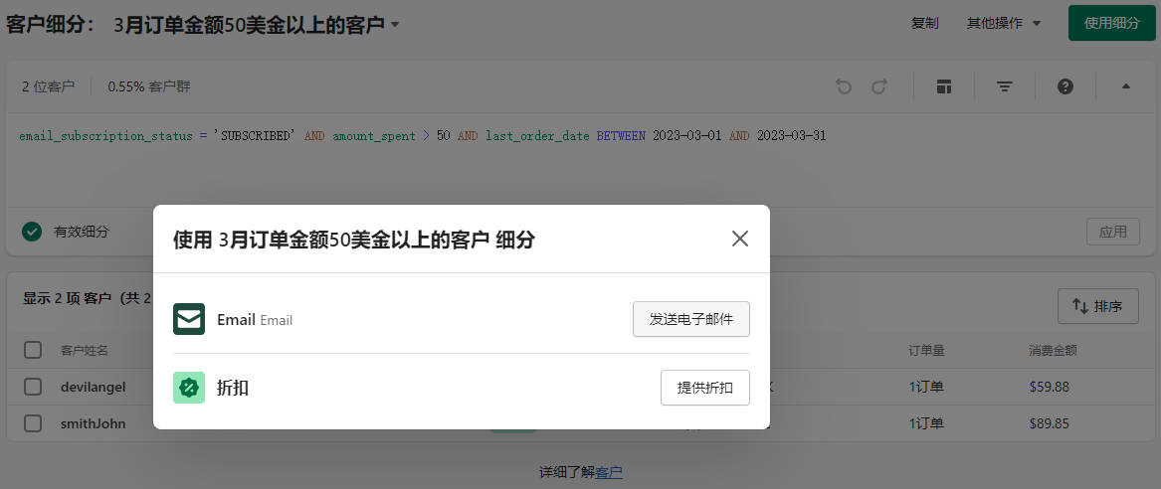Close the use-segment dialog
This screenshot has width=1161, height=489.
click(x=740, y=239)
